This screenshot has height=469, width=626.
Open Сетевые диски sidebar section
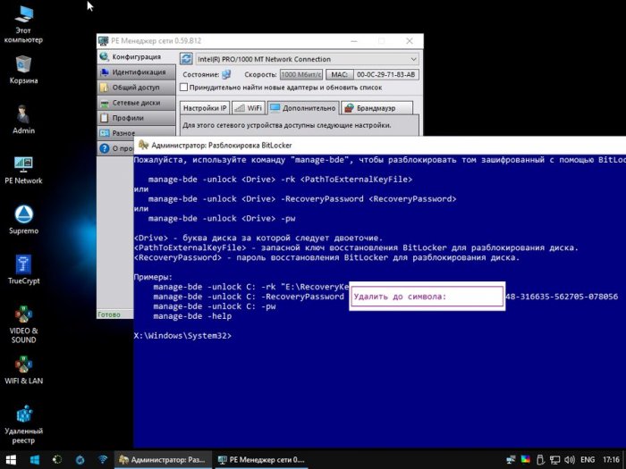(136, 103)
